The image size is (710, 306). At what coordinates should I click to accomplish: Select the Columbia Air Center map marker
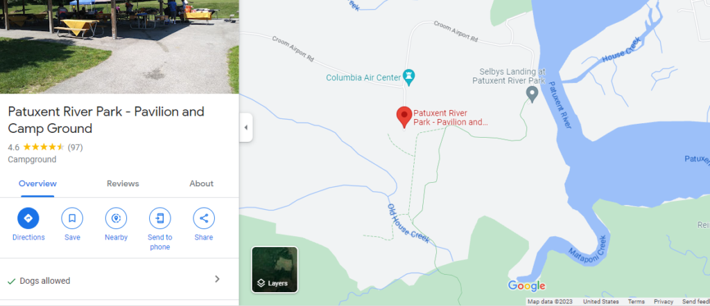point(410,78)
